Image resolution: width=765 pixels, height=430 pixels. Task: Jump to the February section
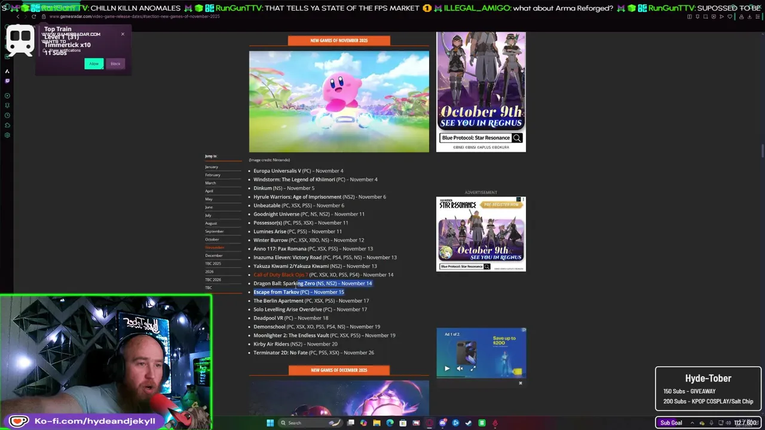(x=213, y=175)
